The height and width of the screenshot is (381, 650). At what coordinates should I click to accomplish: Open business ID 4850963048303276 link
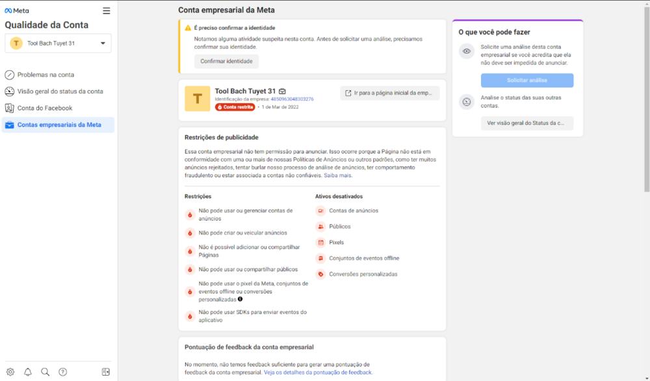coord(292,99)
